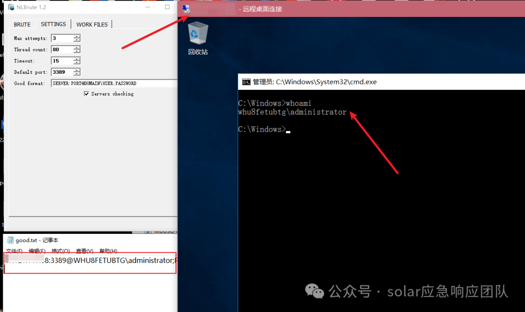This screenshot has height=312, width=525.
Task: Click the Good format text field
Action: coord(114,83)
